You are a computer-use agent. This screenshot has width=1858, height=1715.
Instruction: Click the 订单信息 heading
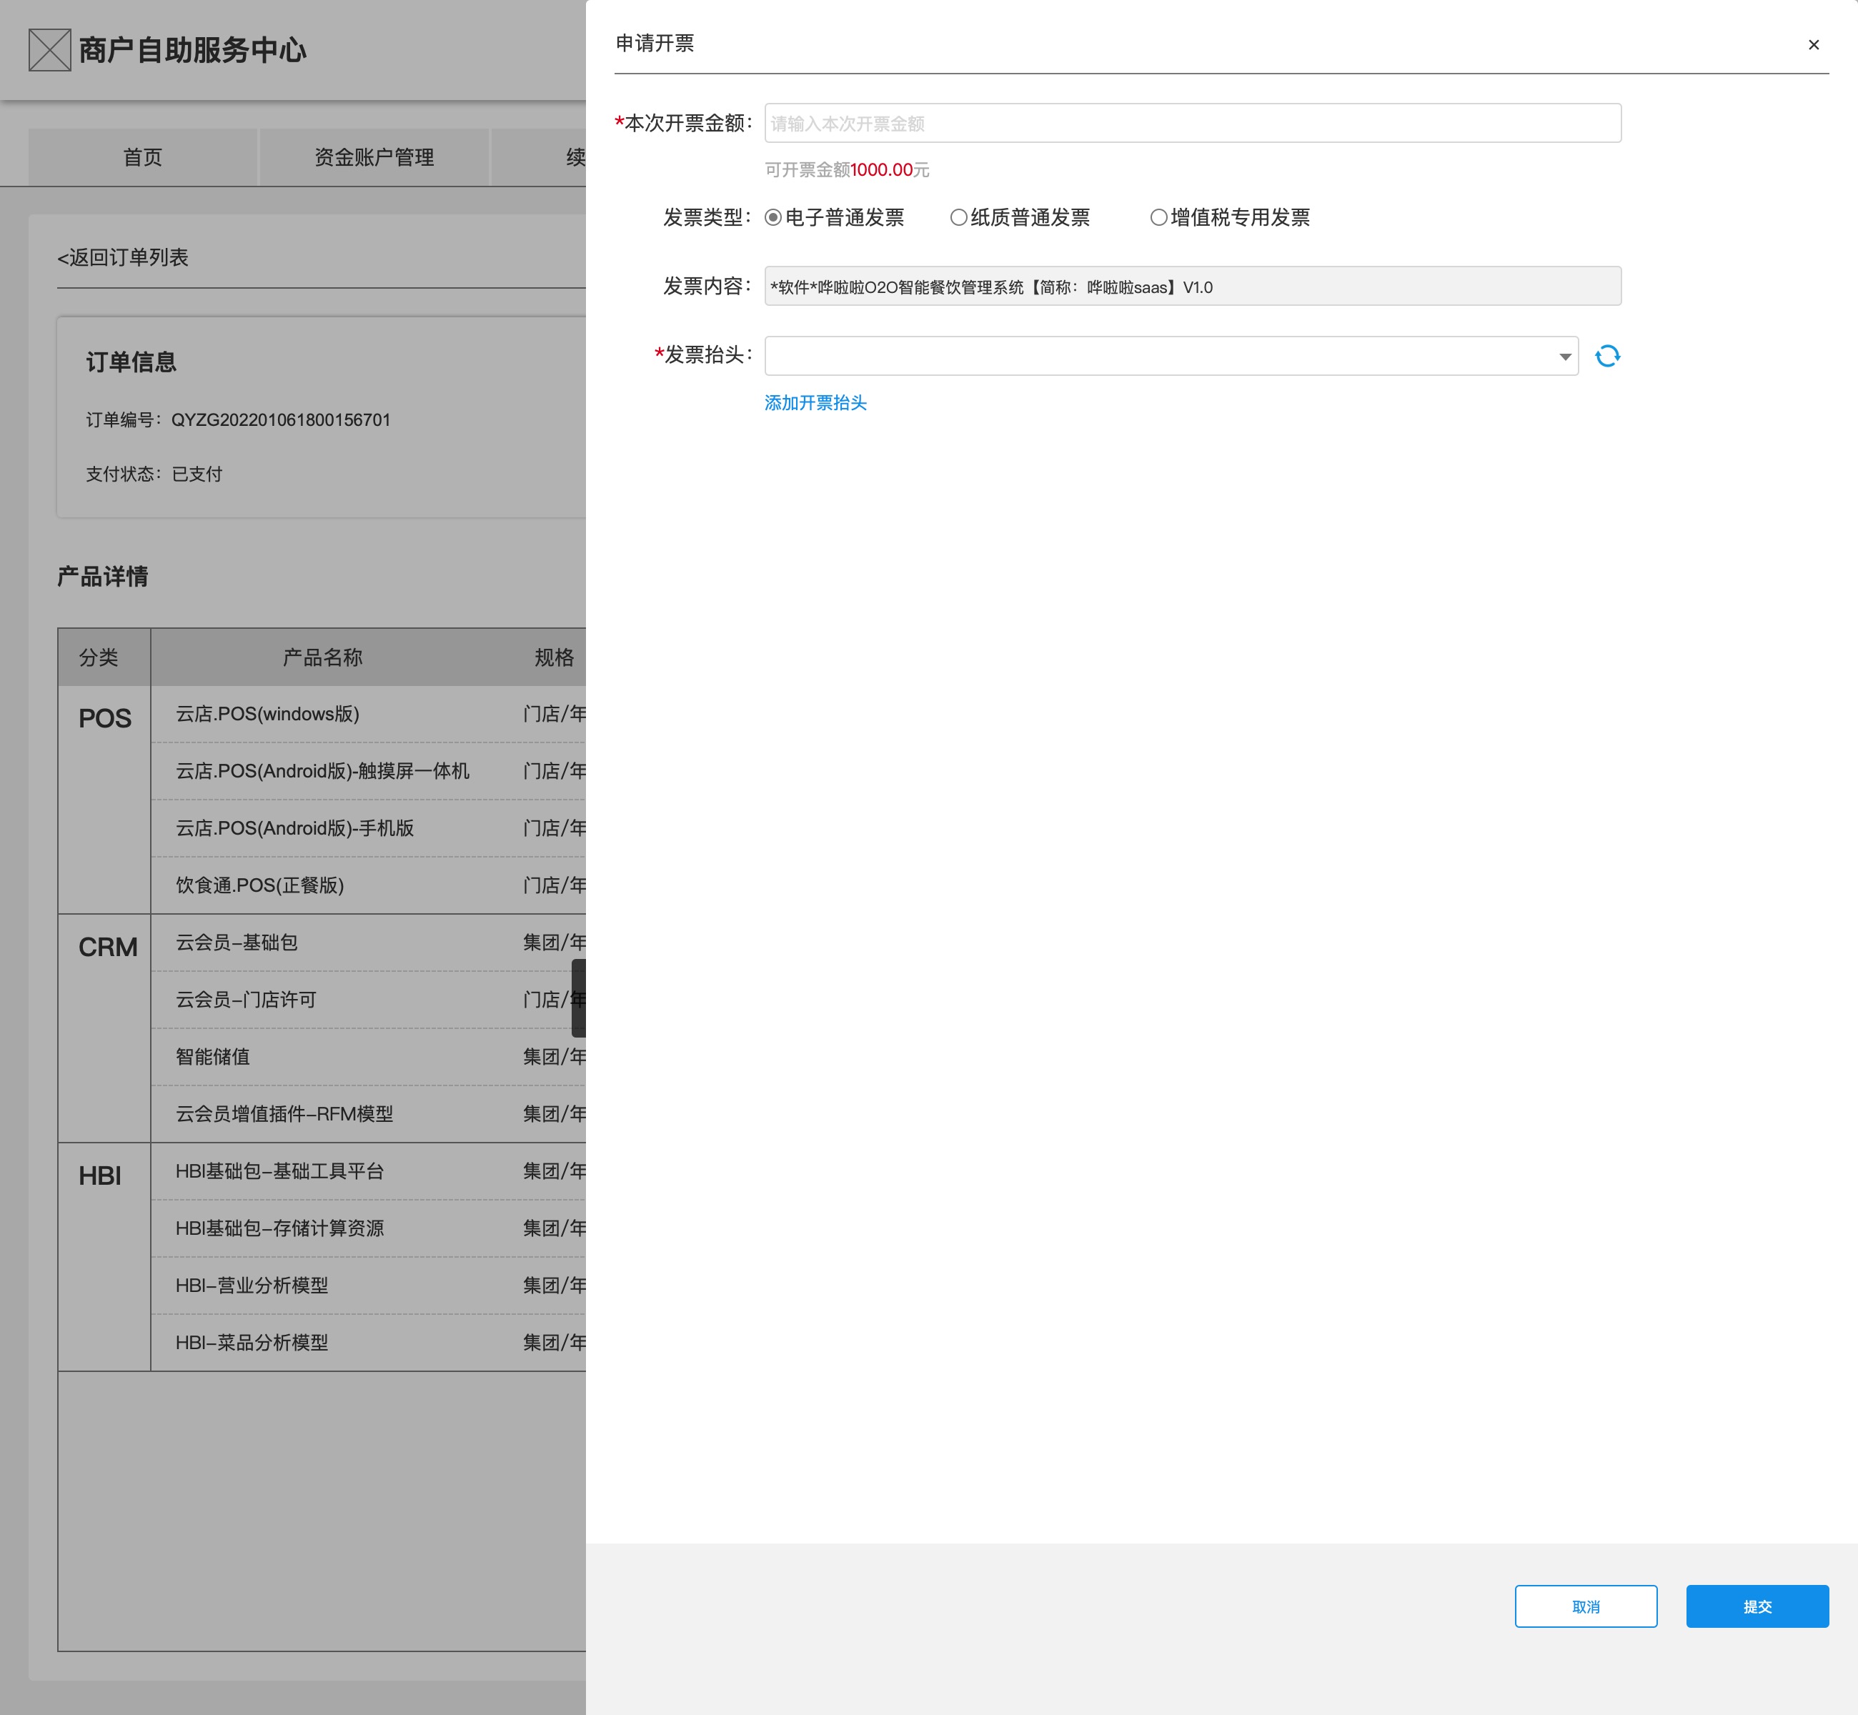pos(131,362)
